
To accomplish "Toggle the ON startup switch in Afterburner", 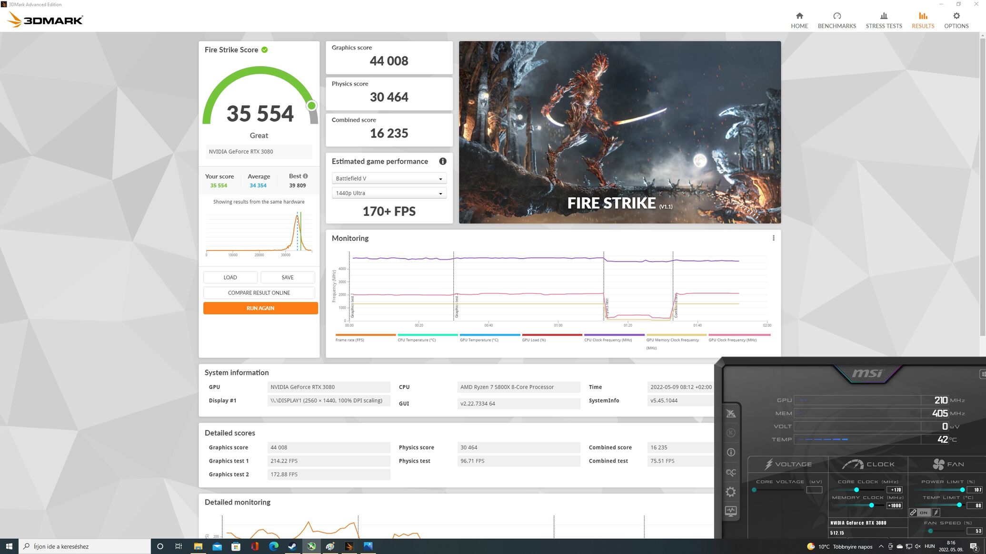I will click(924, 513).
